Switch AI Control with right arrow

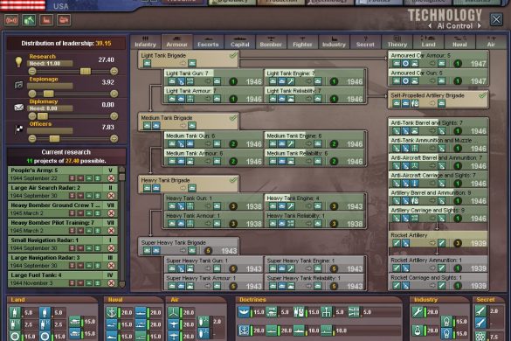(479, 25)
